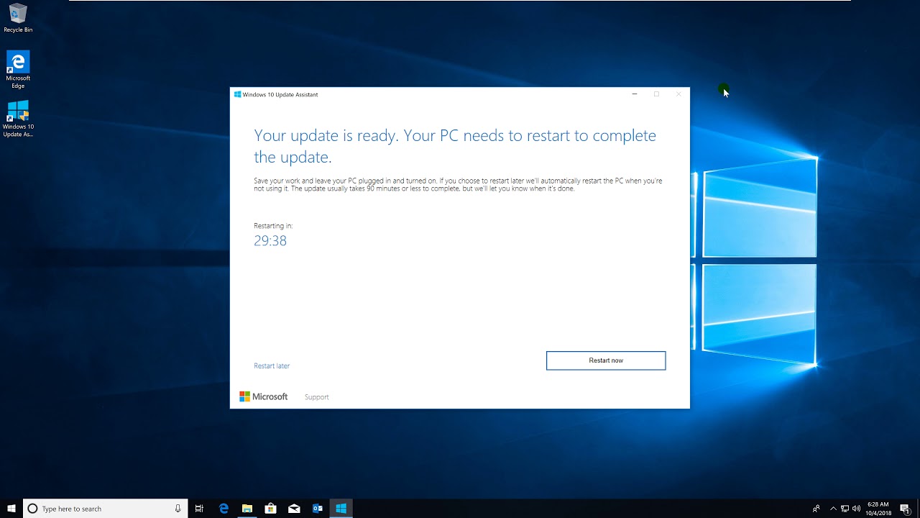
Task: Open Task View from the taskbar
Action: point(200,509)
